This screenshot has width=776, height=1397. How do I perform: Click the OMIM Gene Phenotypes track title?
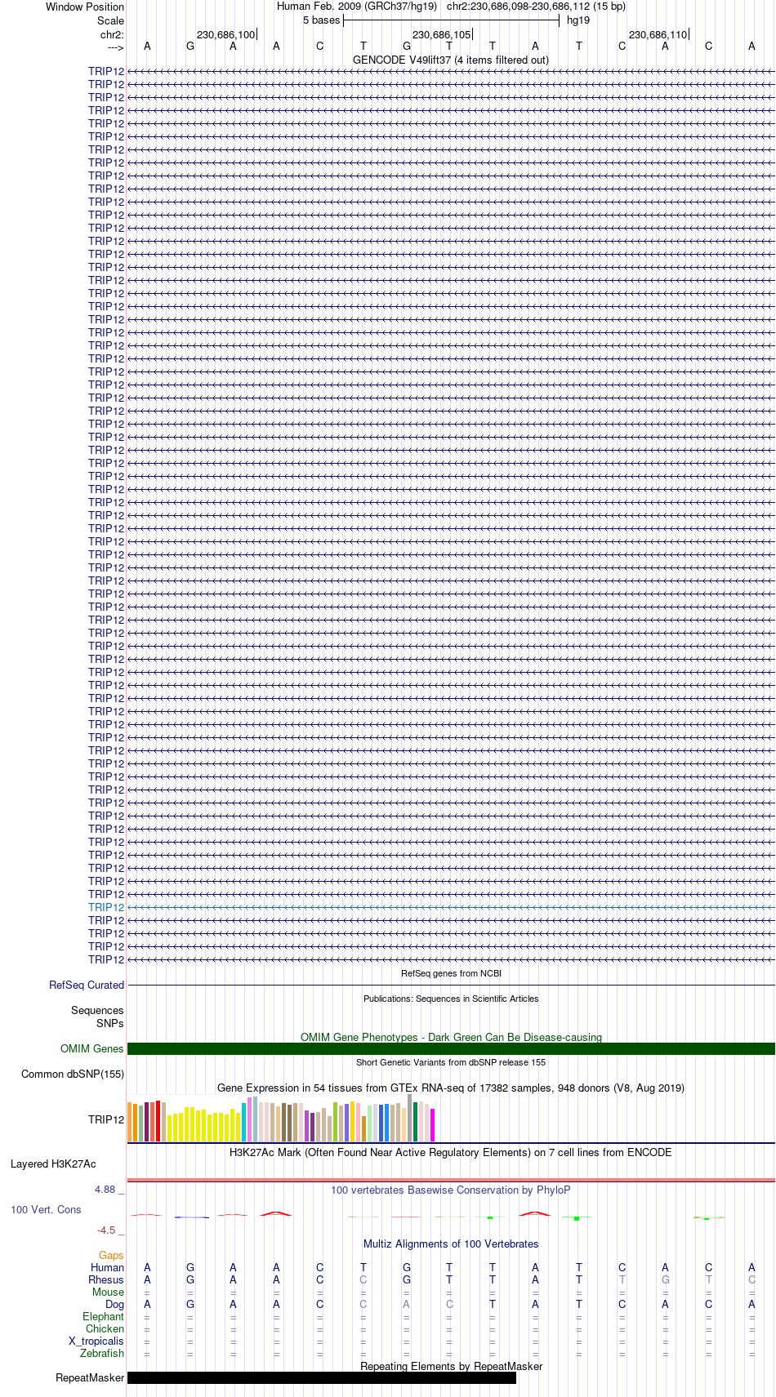451,1037
